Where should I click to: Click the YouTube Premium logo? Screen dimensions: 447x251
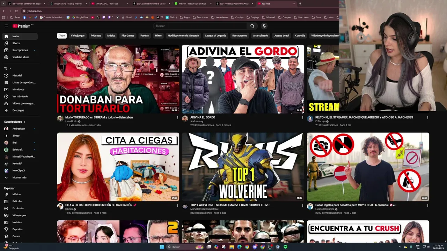click(x=22, y=26)
